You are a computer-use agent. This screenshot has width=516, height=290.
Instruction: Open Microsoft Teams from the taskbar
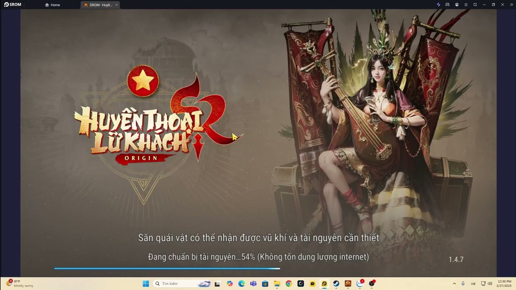pyautogui.click(x=253, y=284)
